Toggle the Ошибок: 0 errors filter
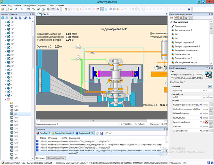Viewport: 214px width, 165px height. 43,133
